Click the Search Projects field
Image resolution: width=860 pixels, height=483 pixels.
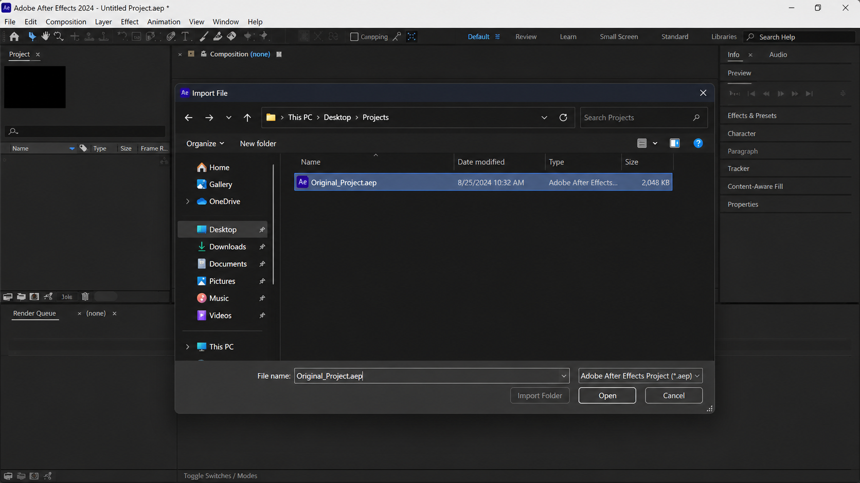pos(643,118)
